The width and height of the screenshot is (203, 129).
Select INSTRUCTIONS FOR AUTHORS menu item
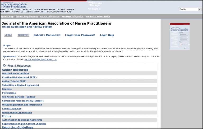point(59,12)
